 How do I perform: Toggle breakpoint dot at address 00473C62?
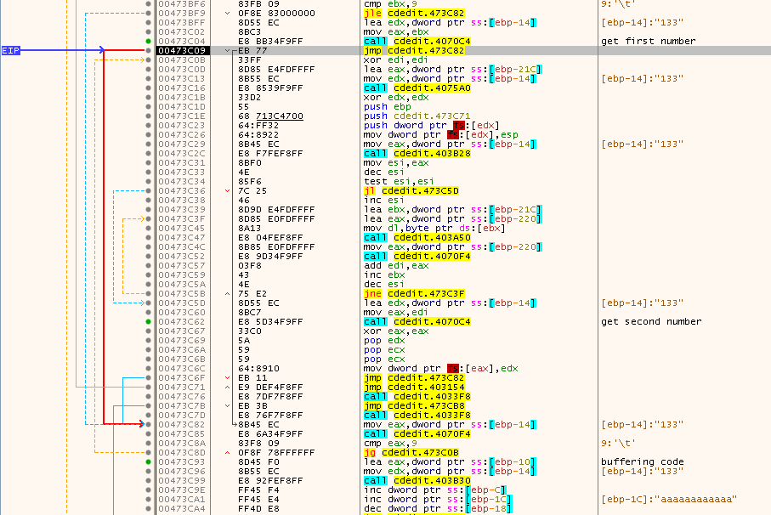tap(149, 321)
